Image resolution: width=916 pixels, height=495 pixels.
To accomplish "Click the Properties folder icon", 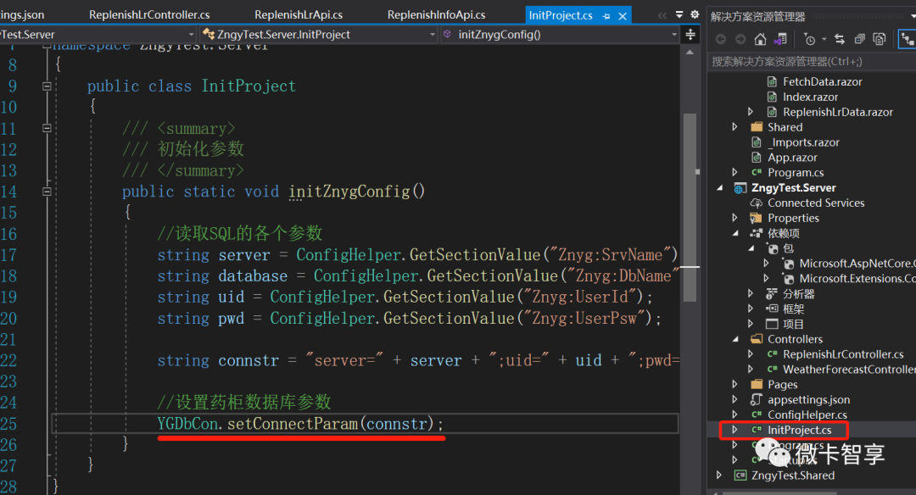I will coord(757,218).
